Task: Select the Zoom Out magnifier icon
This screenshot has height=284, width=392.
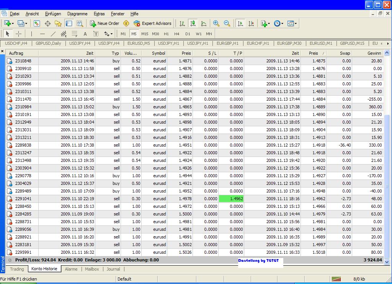Action: (x=227, y=23)
